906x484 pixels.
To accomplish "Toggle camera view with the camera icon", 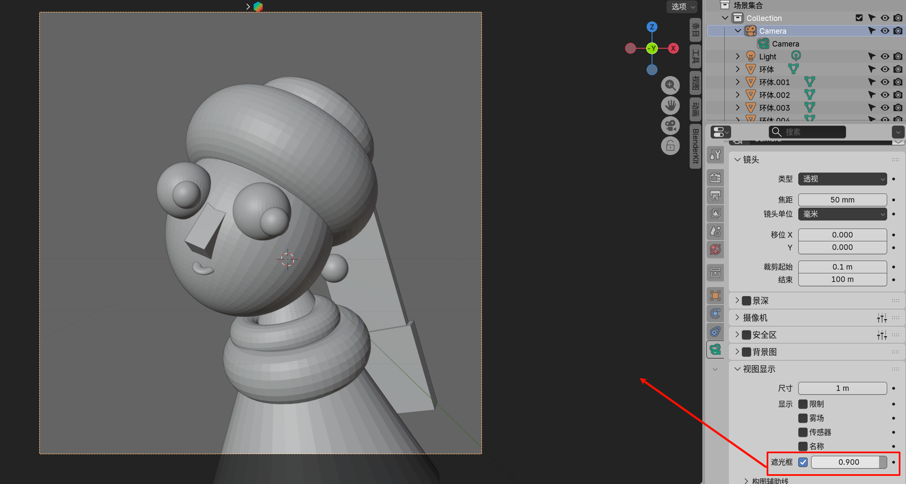I will pos(670,126).
